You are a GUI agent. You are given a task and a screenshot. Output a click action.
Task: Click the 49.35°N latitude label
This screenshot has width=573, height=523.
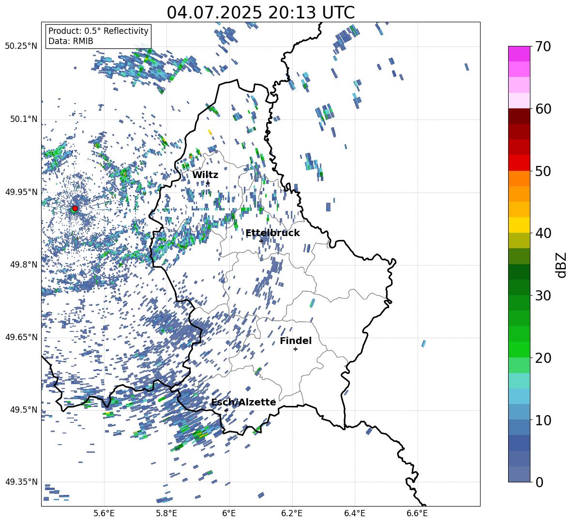pos(21,482)
